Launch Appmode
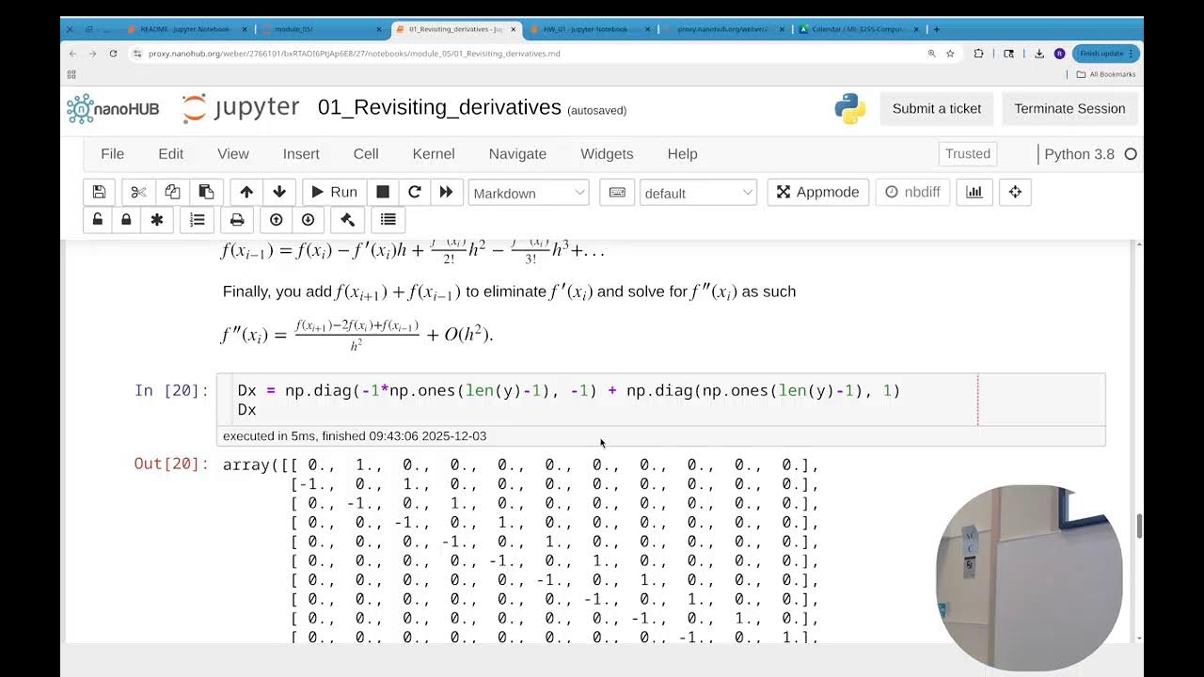This screenshot has height=677, width=1204. 818,192
